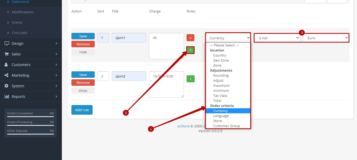Screen dimensions: 357x160
Task: Open the Currency rule type dropdown
Action: click(228, 38)
